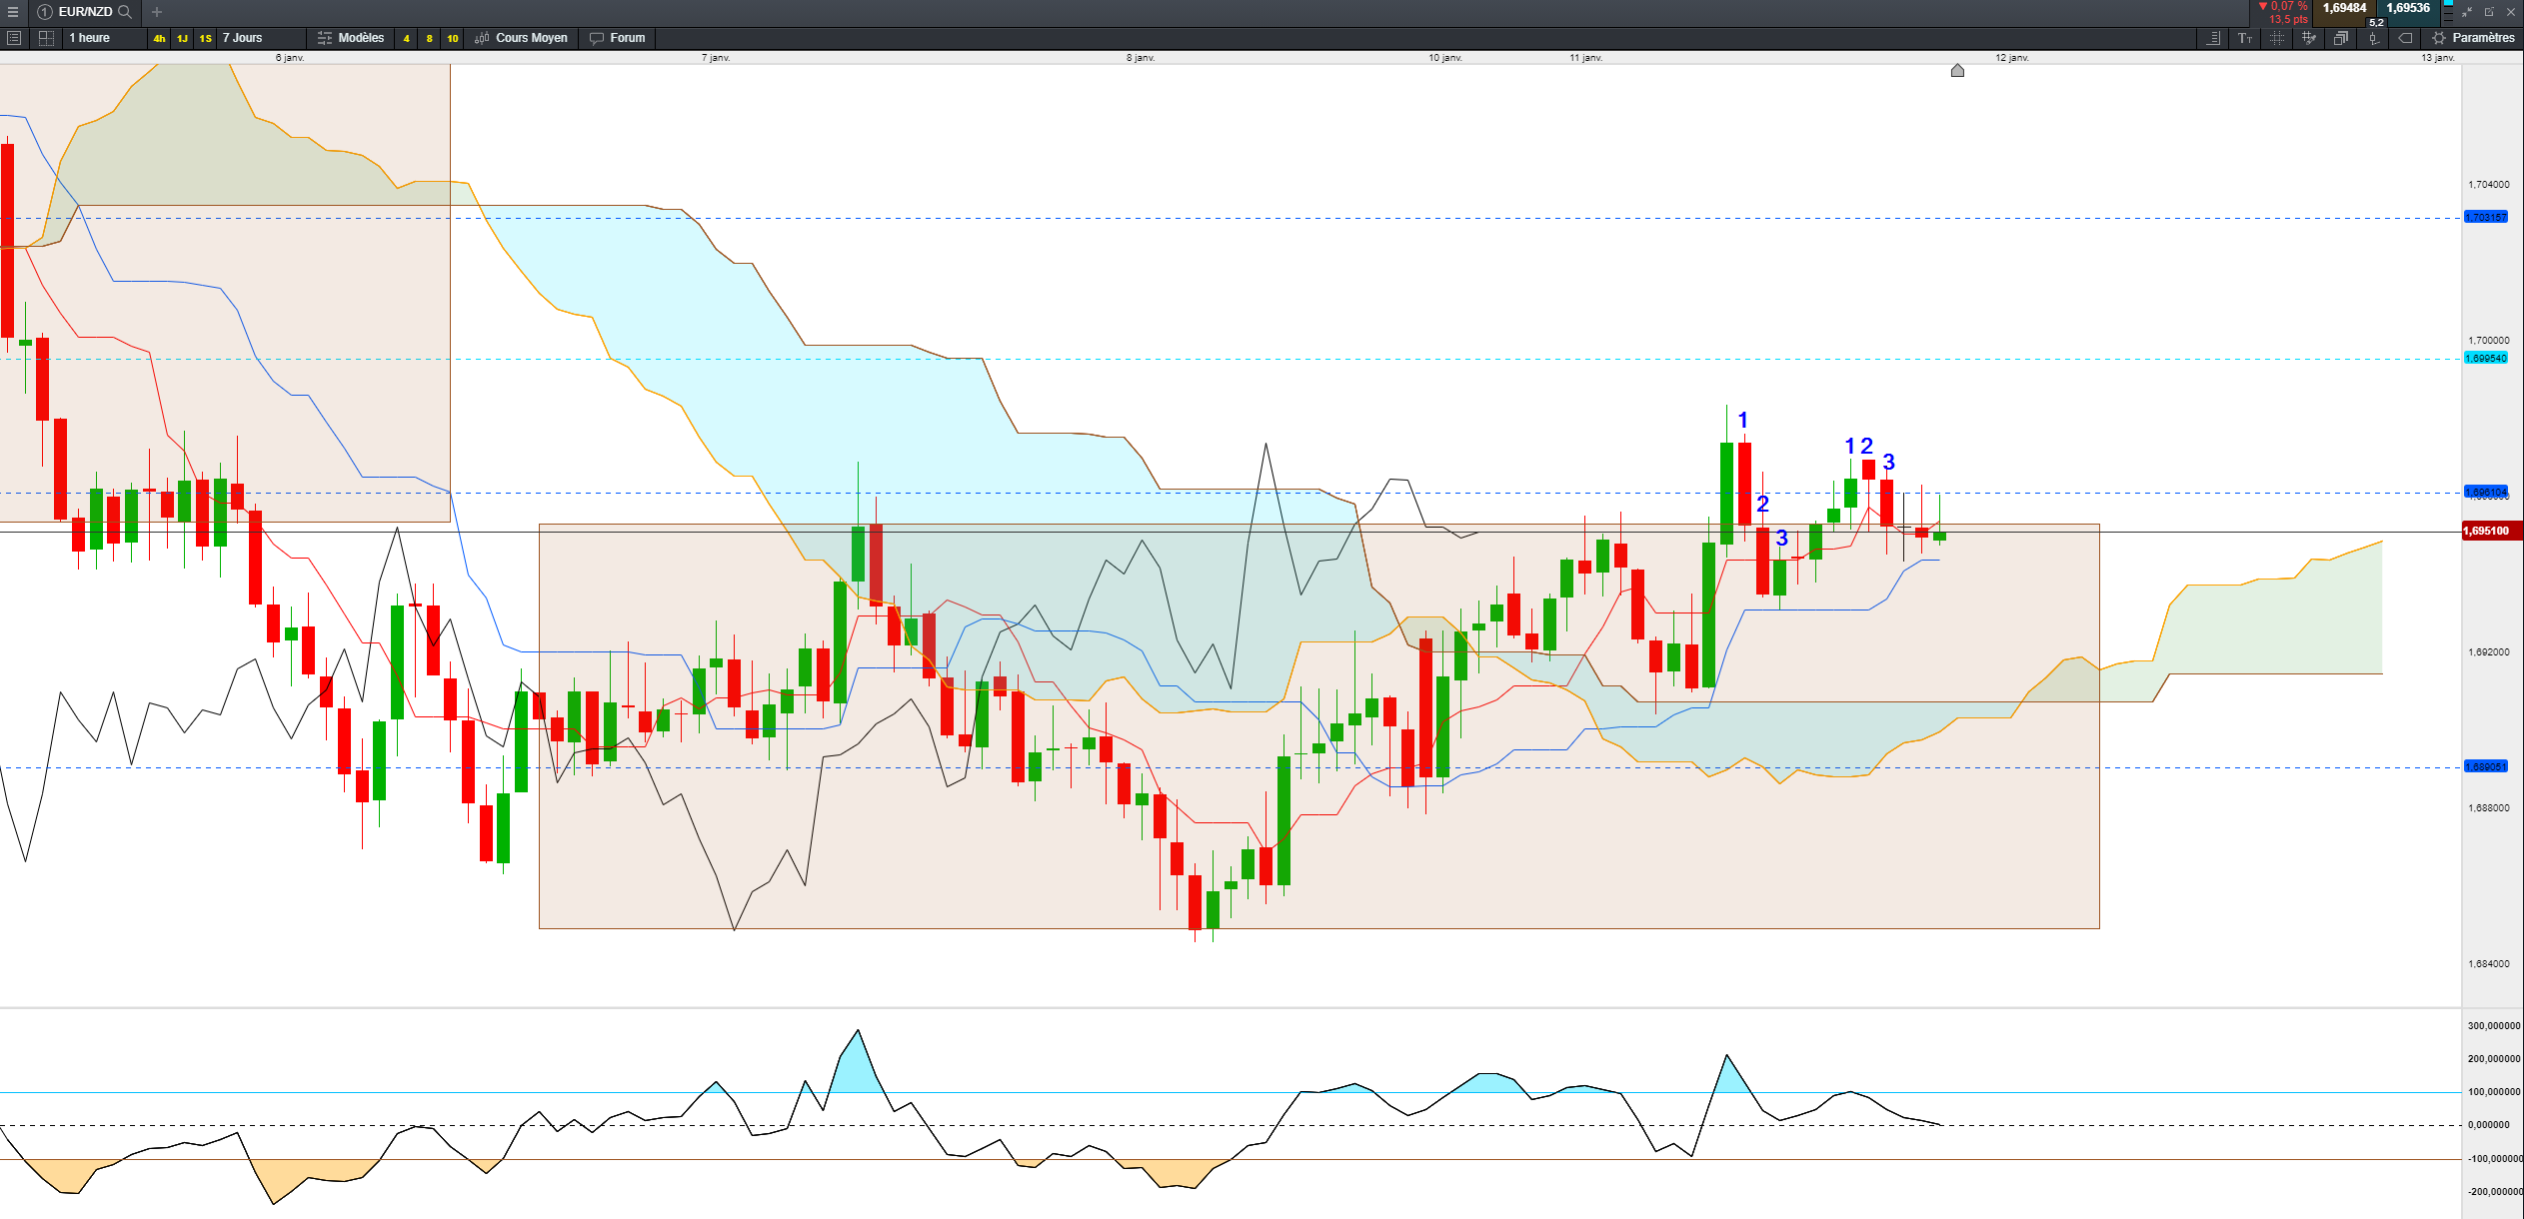Click the 1,699540 cyan price level label
The height and width of the screenshot is (1219, 2524).
2485,358
